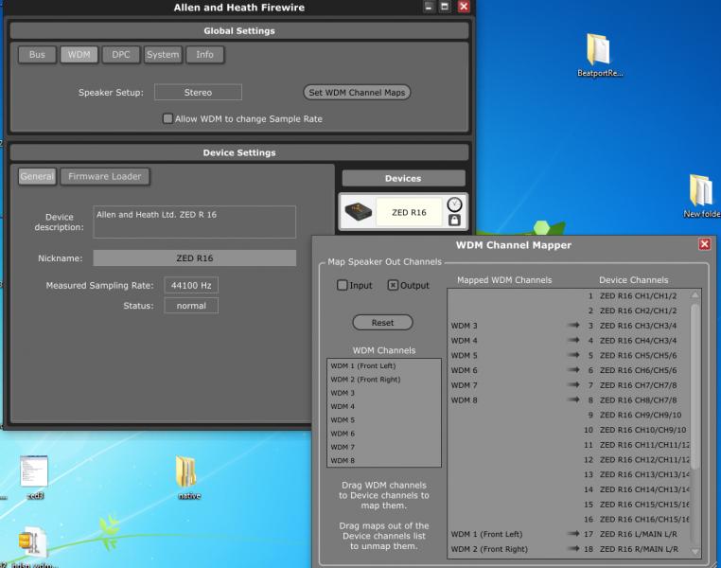Select WDM 6 in WDM Channels list

[x=384, y=434]
